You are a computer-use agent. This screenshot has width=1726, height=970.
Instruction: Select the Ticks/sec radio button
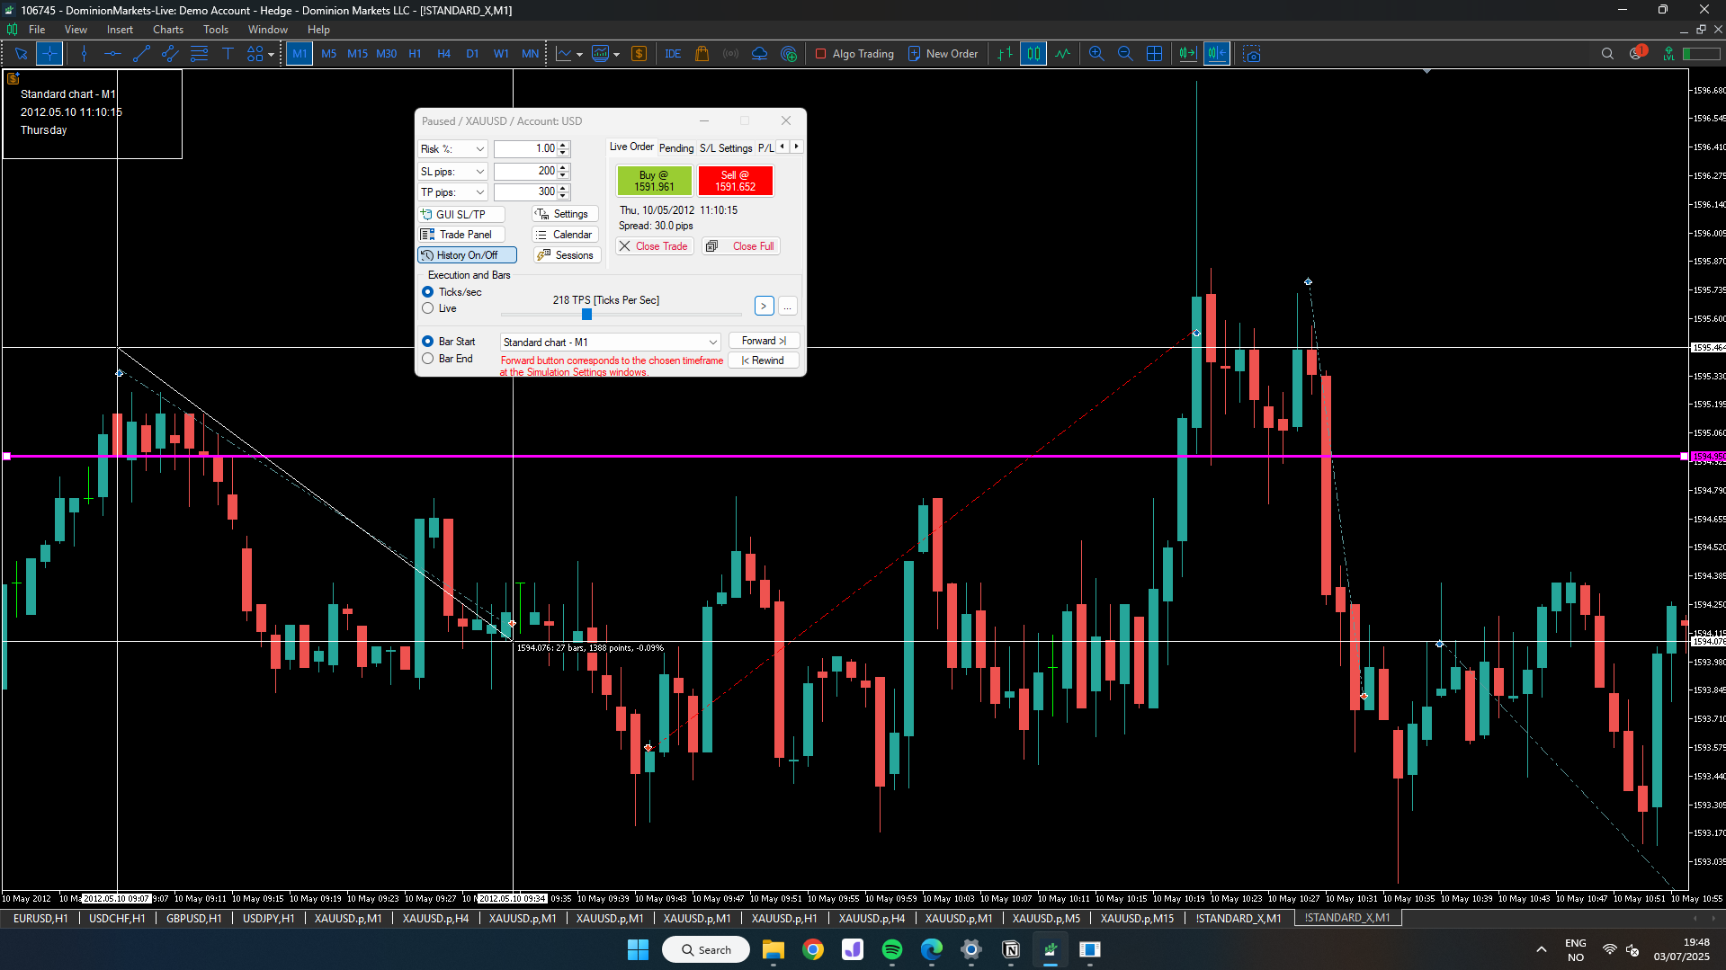(x=428, y=292)
